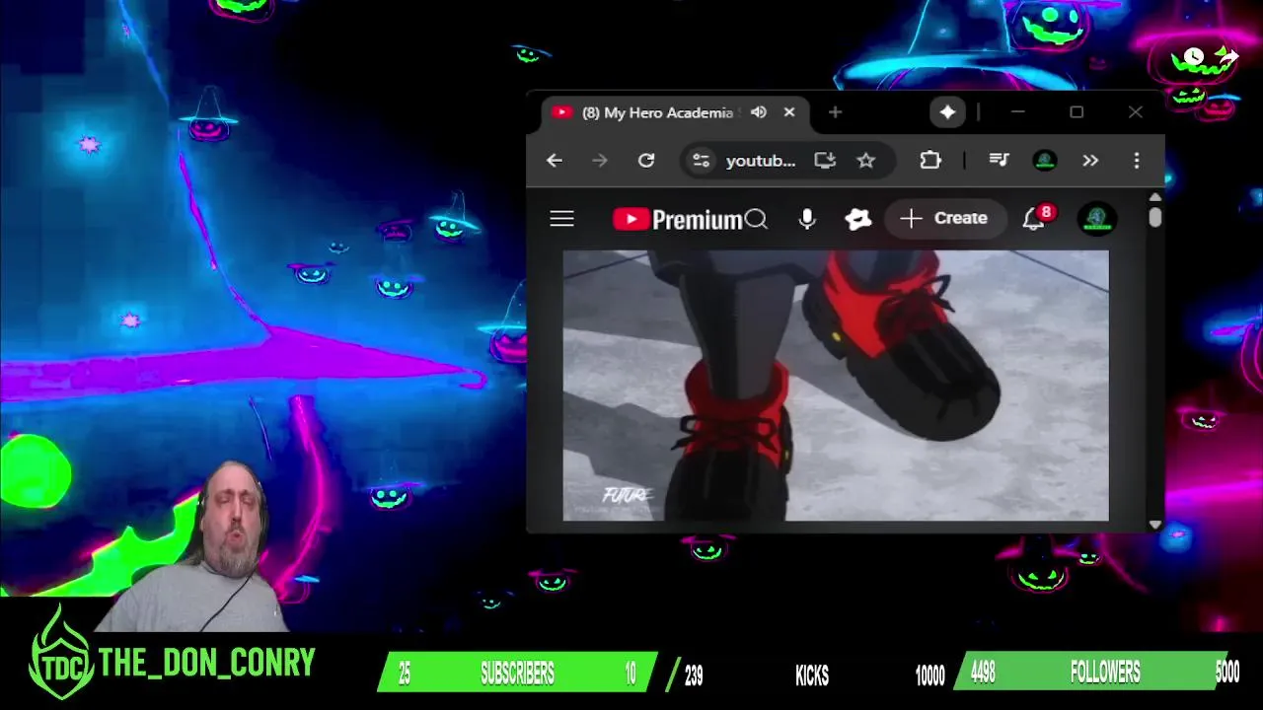This screenshot has width=1263, height=710.
Task: Open YouTube search magnifier
Action: 757,219
